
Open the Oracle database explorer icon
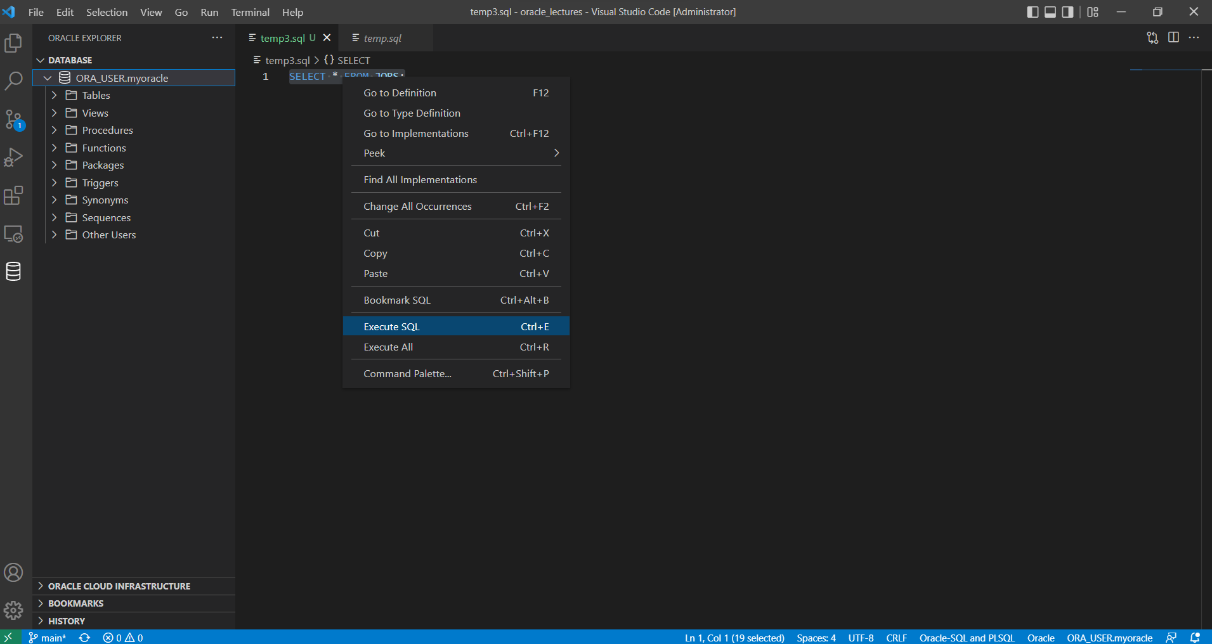[13, 271]
